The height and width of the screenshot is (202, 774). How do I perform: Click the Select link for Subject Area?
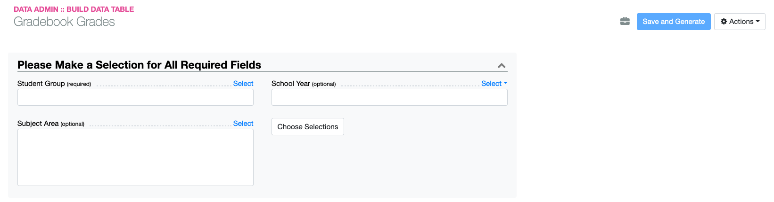click(243, 123)
